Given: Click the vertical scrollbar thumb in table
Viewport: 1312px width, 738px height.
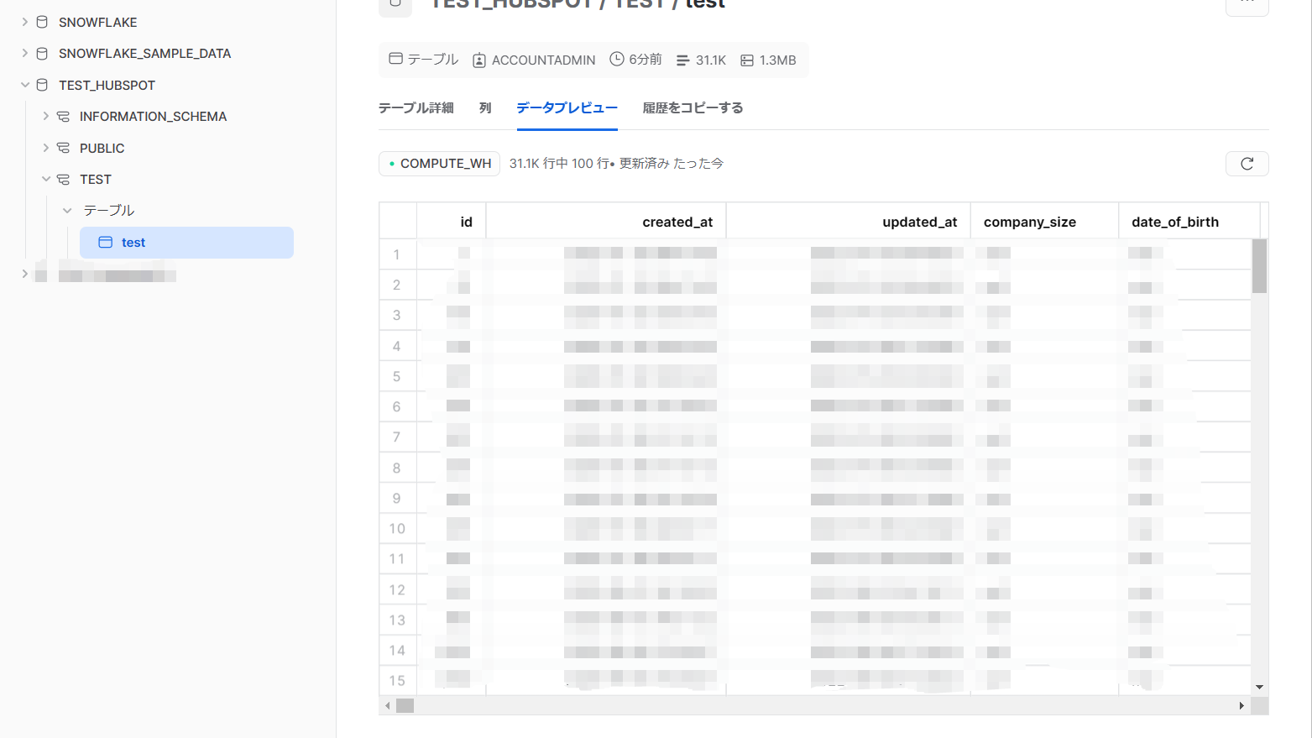Looking at the screenshot, I should tap(1259, 266).
